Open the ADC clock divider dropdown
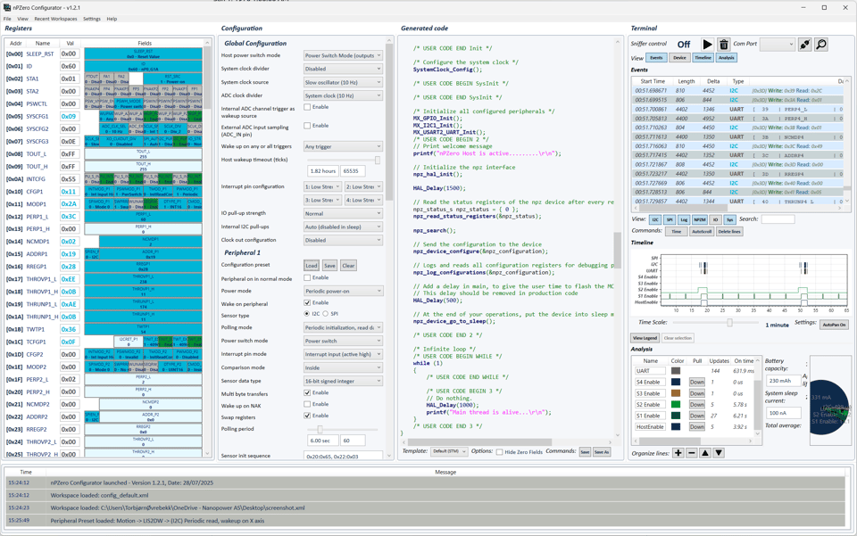Screen dimensions: 857x536 343,95
